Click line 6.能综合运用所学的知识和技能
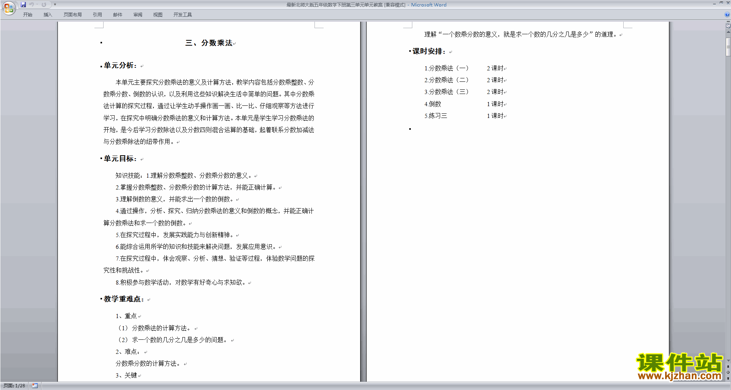Viewport: 731px width, 390px height. coord(196,247)
